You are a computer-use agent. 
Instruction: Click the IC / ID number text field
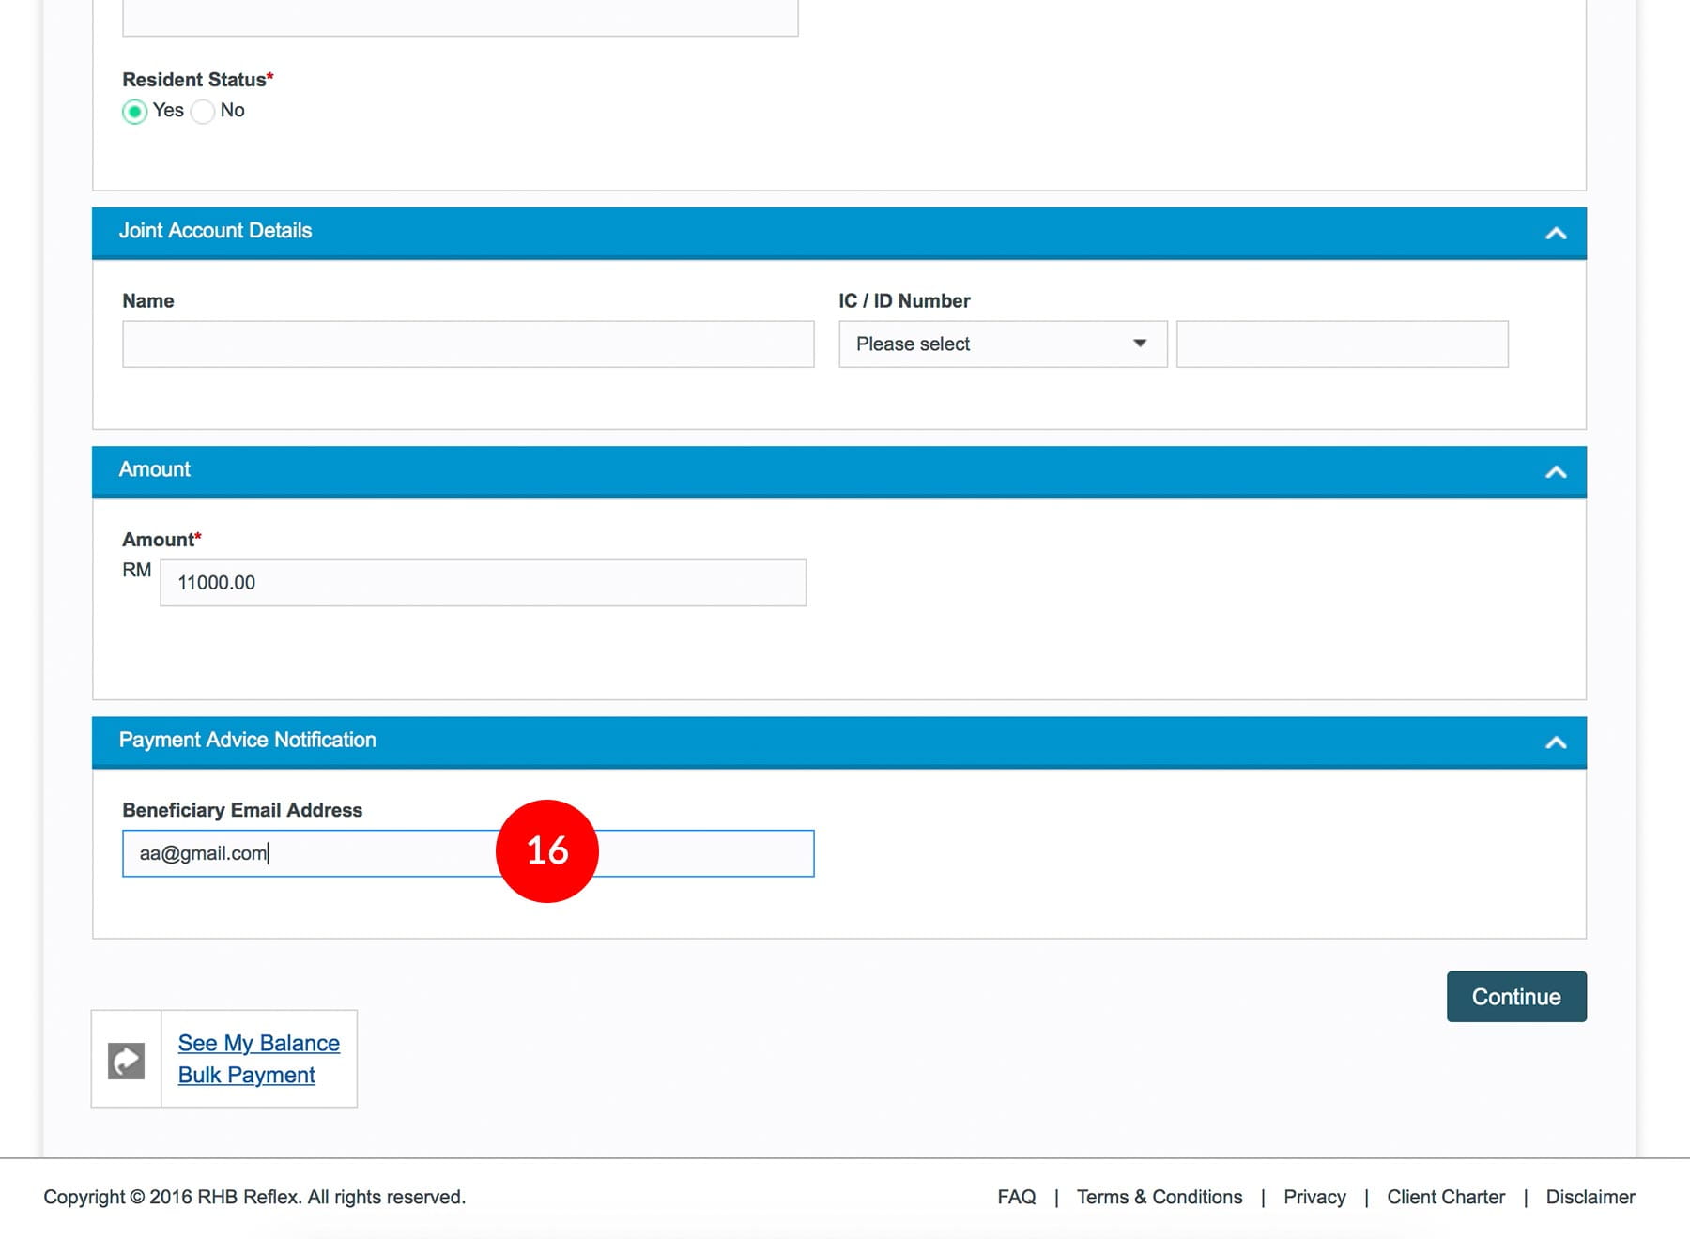(1342, 344)
